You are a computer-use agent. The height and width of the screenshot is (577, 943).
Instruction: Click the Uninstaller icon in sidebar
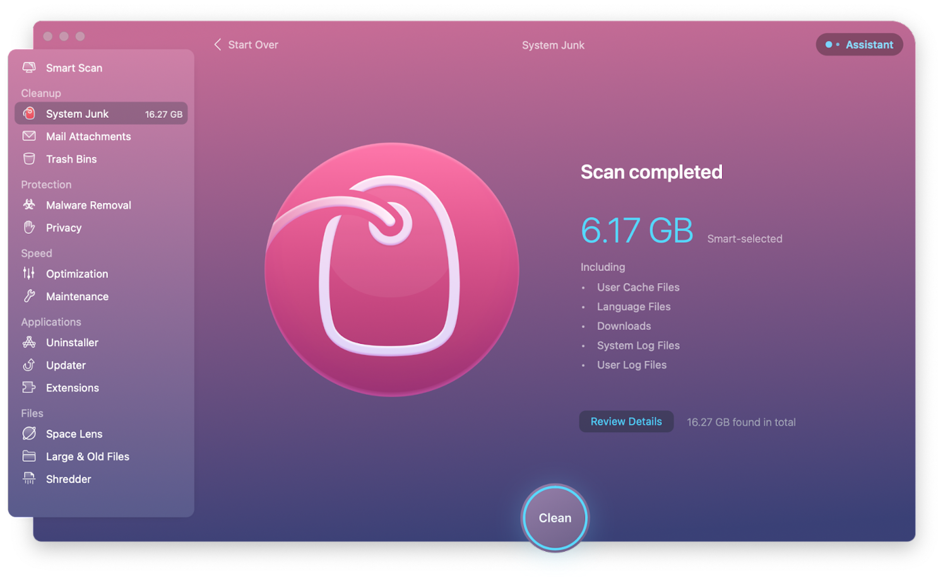(x=29, y=342)
